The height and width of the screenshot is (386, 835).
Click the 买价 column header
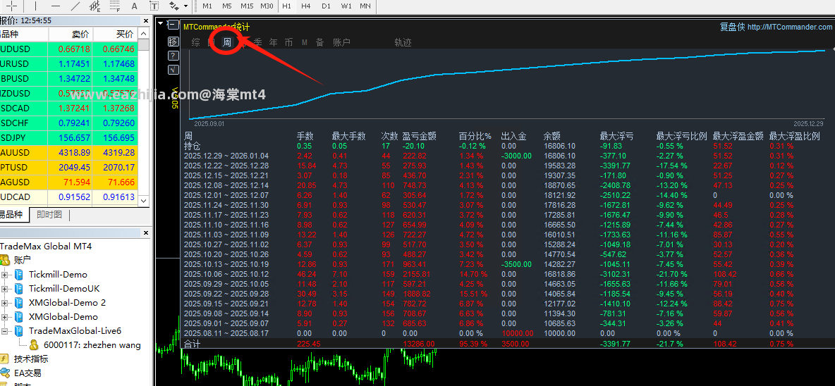114,34
